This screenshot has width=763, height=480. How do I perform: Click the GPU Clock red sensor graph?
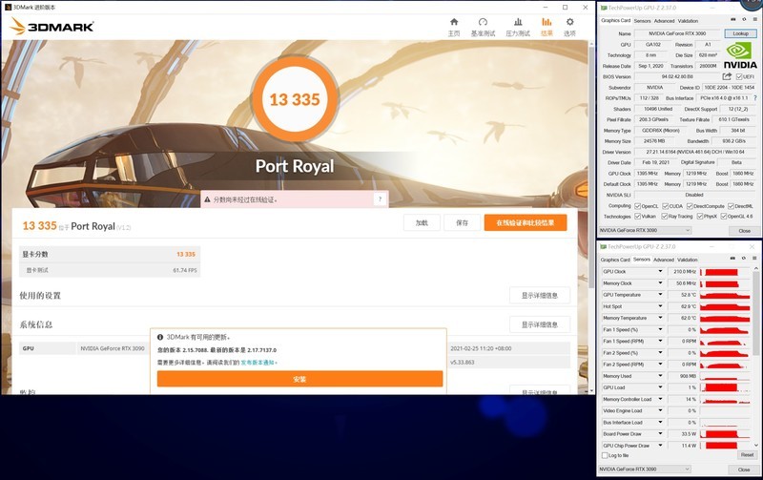pos(725,272)
